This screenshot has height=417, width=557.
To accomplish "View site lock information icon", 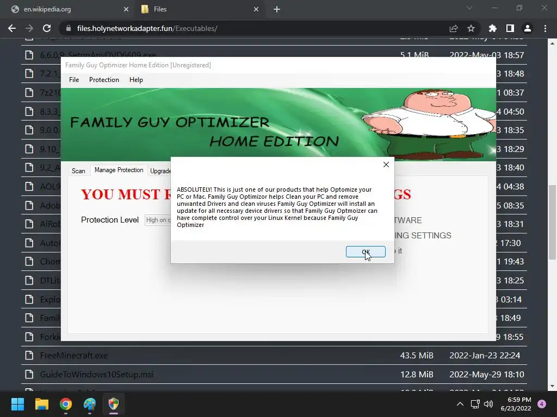I will pyautogui.click(x=69, y=28).
